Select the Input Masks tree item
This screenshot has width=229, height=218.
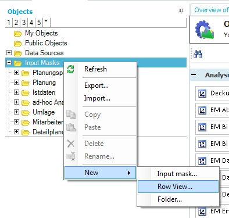tap(42, 63)
